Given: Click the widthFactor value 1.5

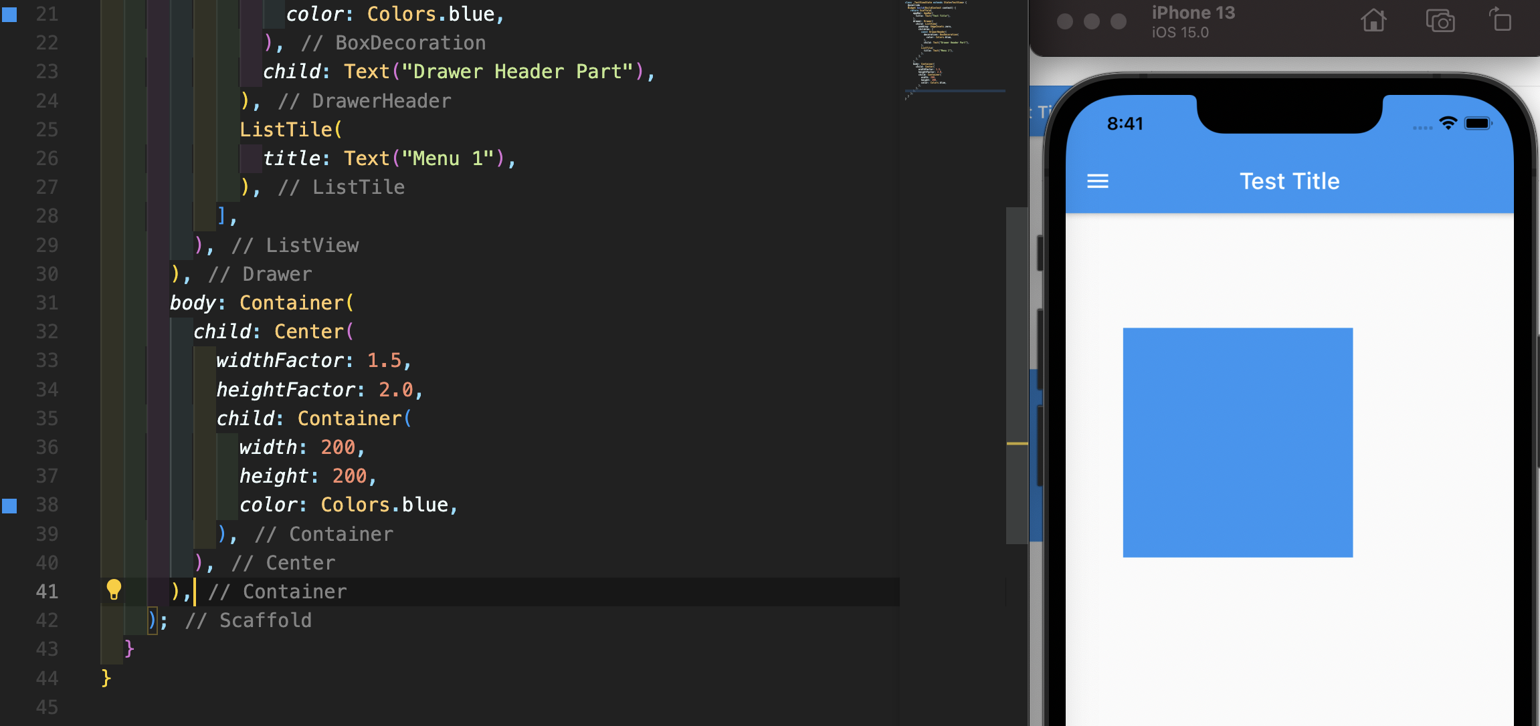Looking at the screenshot, I should (x=384, y=360).
